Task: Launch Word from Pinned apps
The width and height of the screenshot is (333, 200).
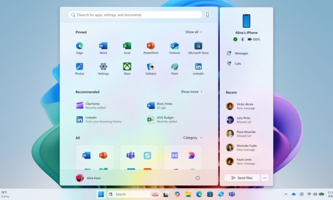Action: tap(103, 48)
